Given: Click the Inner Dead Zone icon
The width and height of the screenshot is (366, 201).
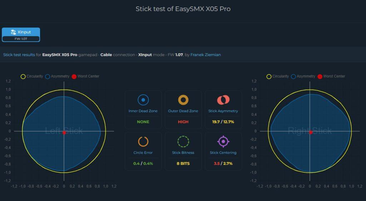Looking at the screenshot, I should (x=143, y=100).
